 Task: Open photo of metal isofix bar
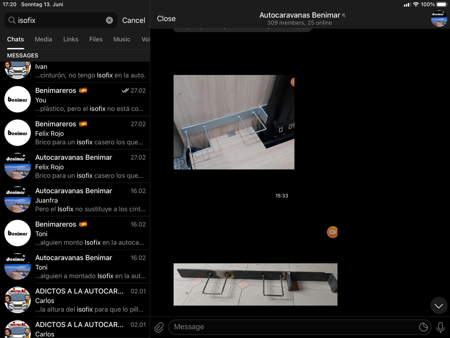[x=255, y=284]
